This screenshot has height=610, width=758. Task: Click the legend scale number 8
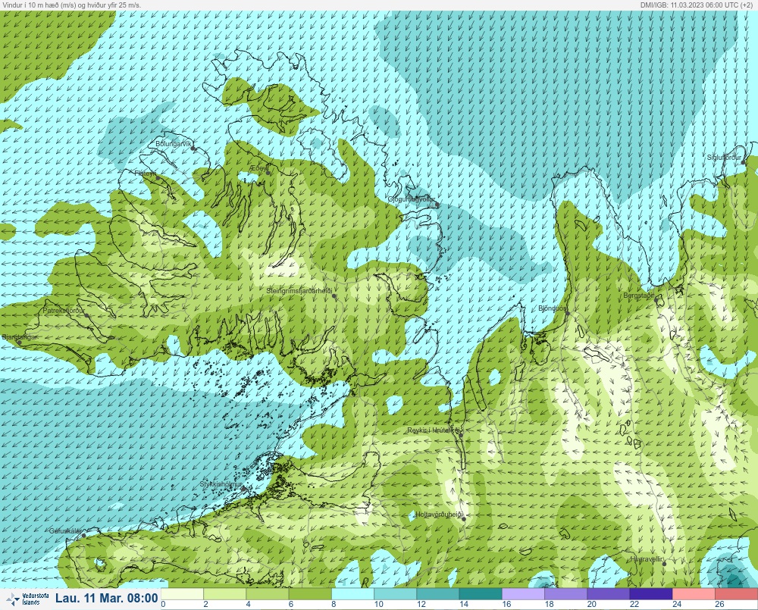334,604
